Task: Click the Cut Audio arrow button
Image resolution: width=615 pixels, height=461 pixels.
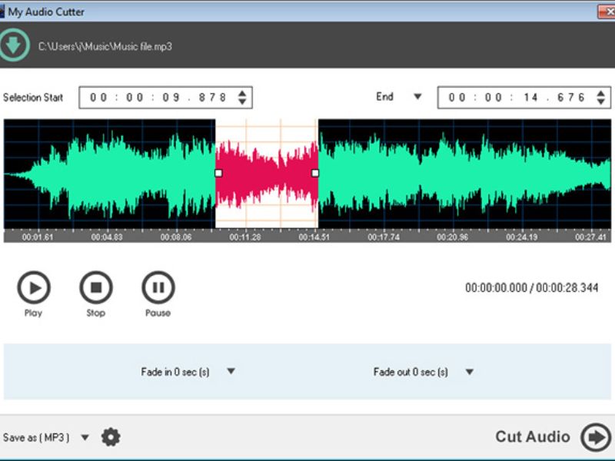Action: click(595, 436)
